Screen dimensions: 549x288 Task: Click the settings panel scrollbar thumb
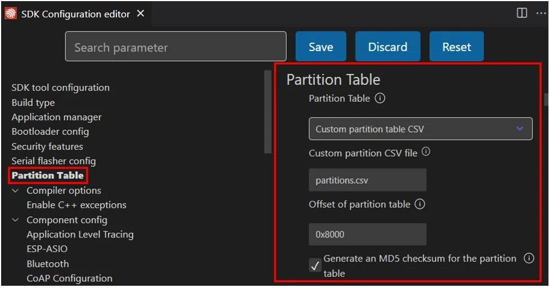point(546,99)
